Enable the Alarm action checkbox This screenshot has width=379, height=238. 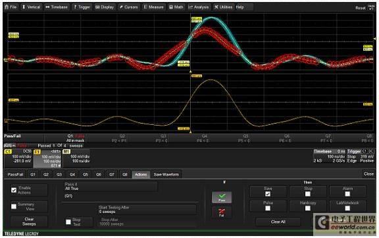click(x=347, y=194)
